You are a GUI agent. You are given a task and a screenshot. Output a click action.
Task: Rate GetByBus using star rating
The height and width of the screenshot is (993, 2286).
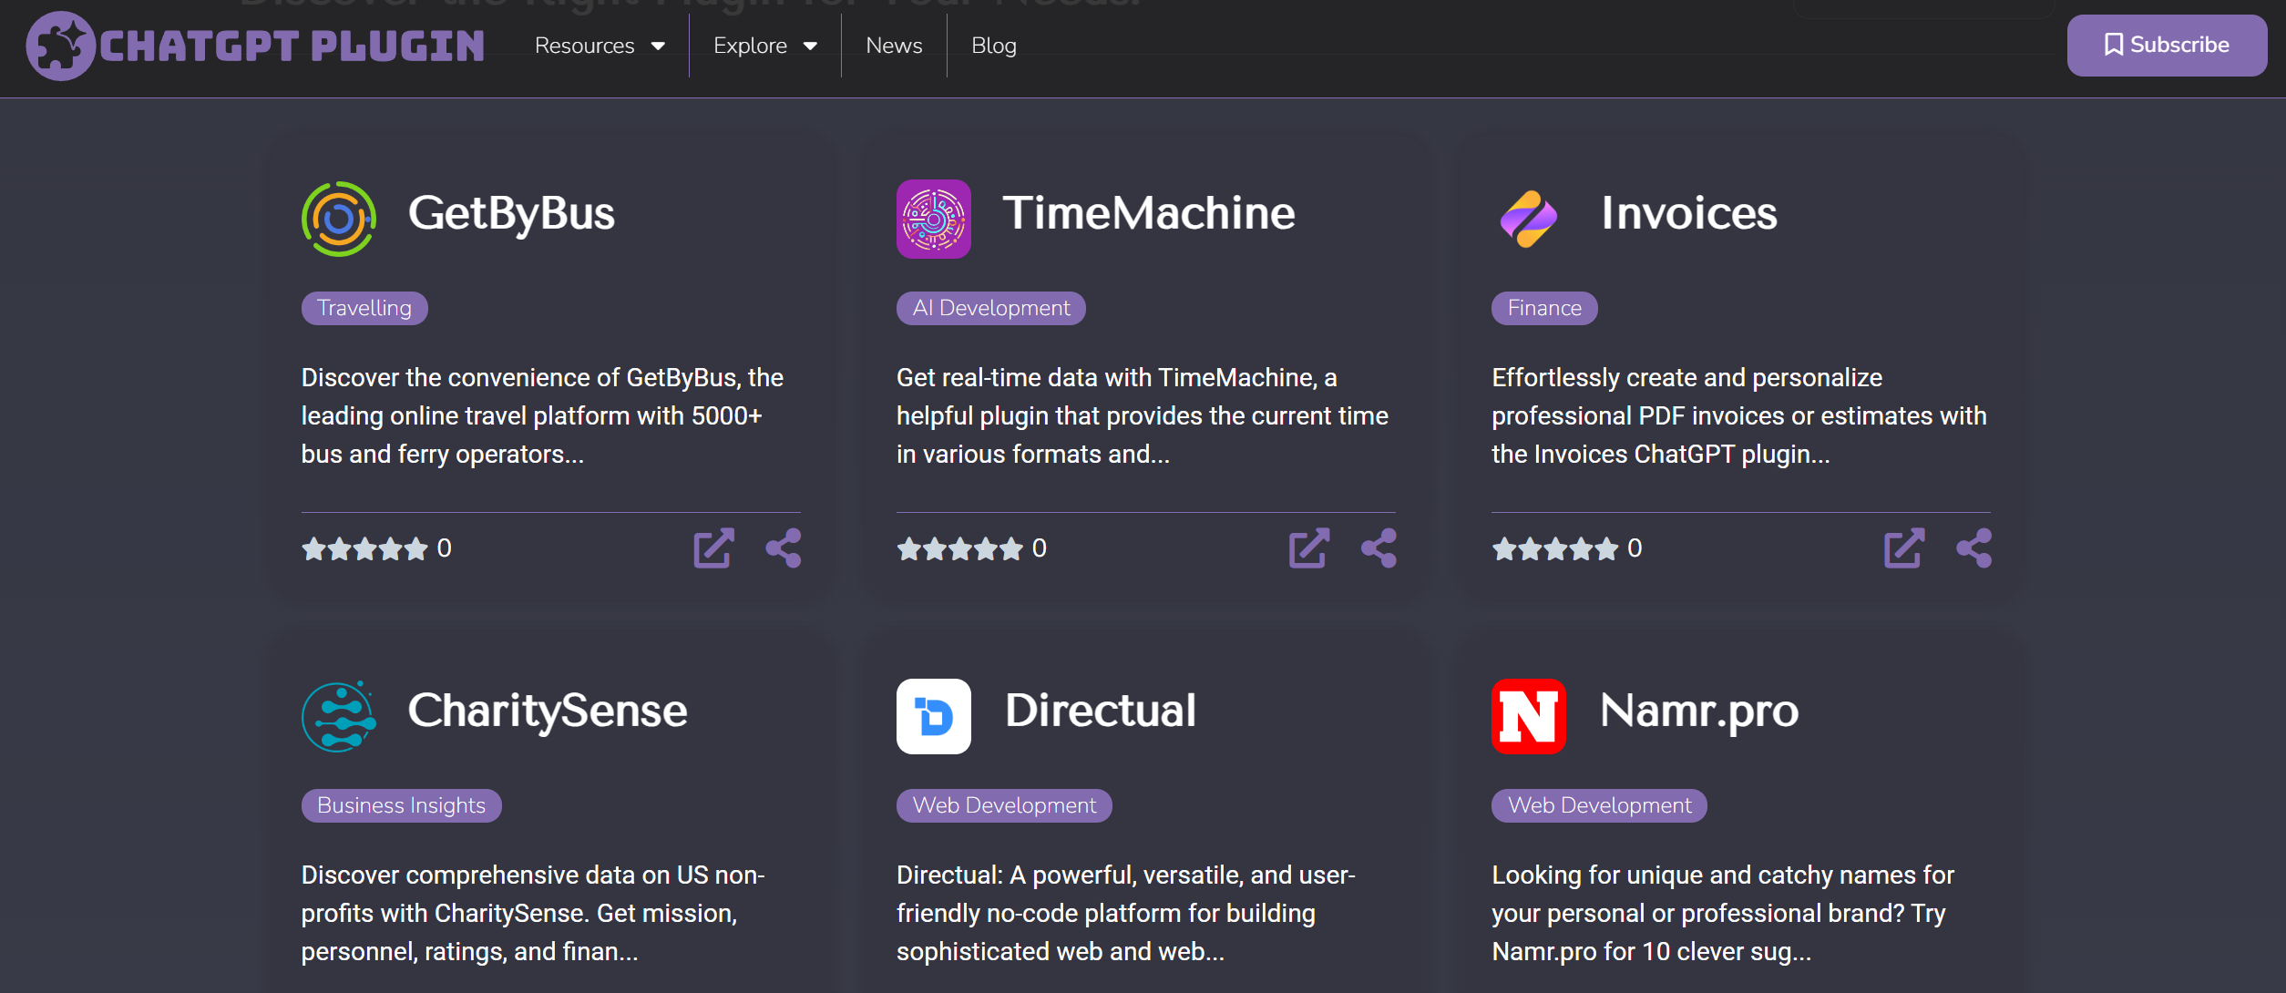pos(364,548)
